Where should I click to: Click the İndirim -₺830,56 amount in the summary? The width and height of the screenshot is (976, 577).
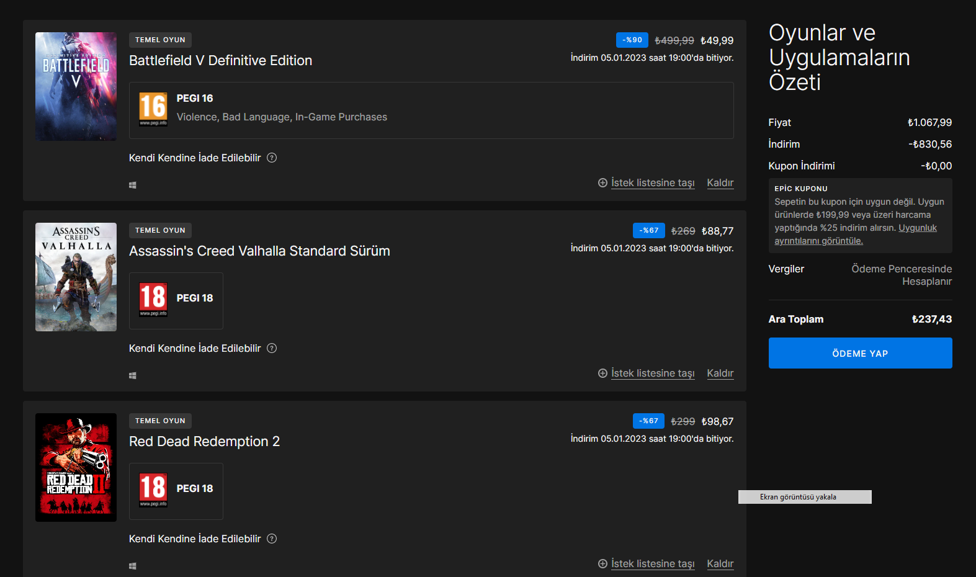click(x=930, y=144)
